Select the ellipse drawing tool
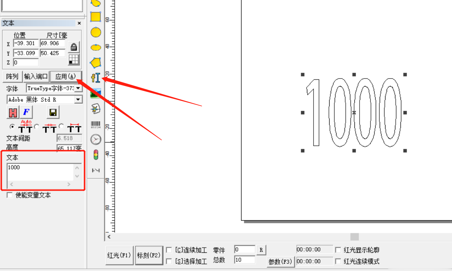The image size is (452, 271). point(96,47)
